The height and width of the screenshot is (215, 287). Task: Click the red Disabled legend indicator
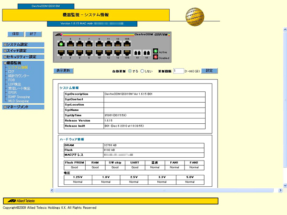(x=155, y=57)
